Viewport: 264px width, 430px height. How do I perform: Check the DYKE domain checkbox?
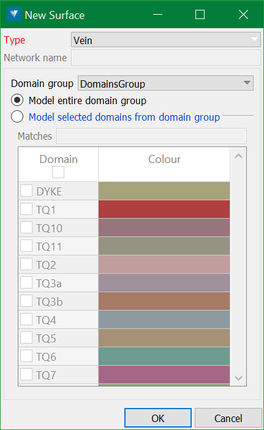tap(26, 191)
